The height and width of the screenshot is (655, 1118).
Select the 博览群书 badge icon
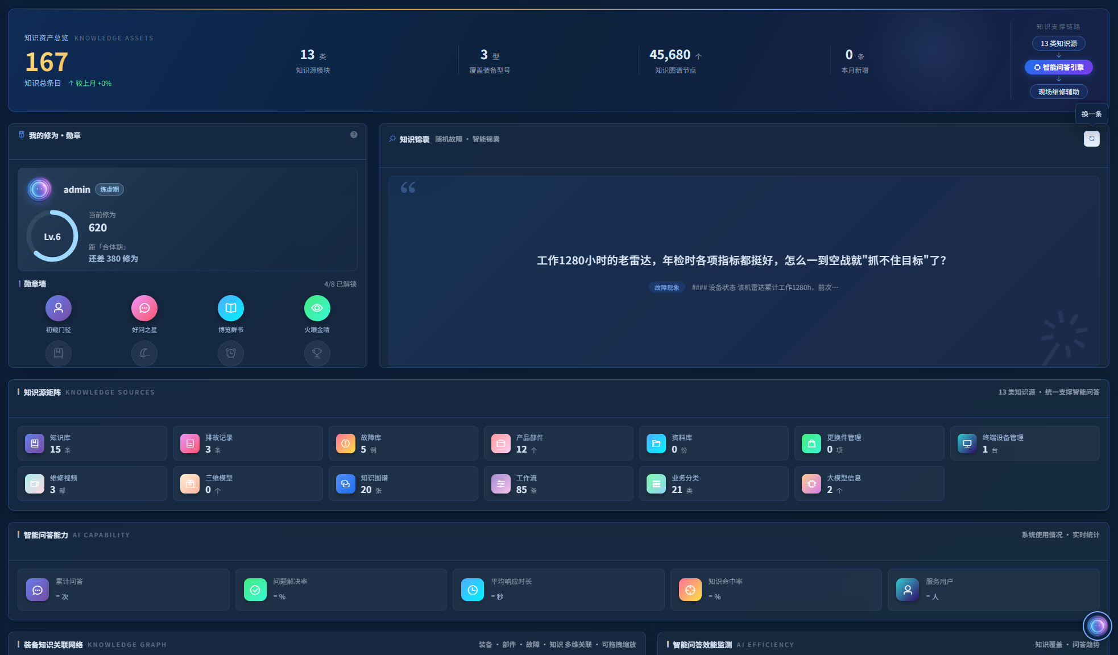pos(231,308)
